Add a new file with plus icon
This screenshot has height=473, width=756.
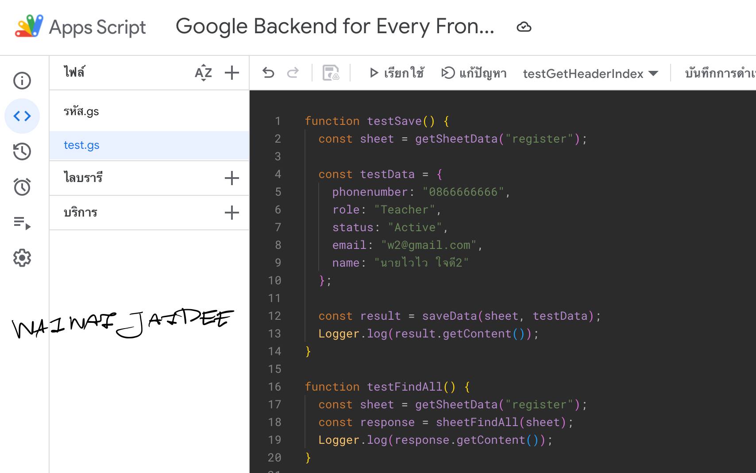click(232, 73)
